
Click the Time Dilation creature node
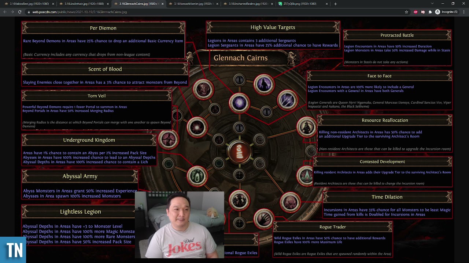290,202
